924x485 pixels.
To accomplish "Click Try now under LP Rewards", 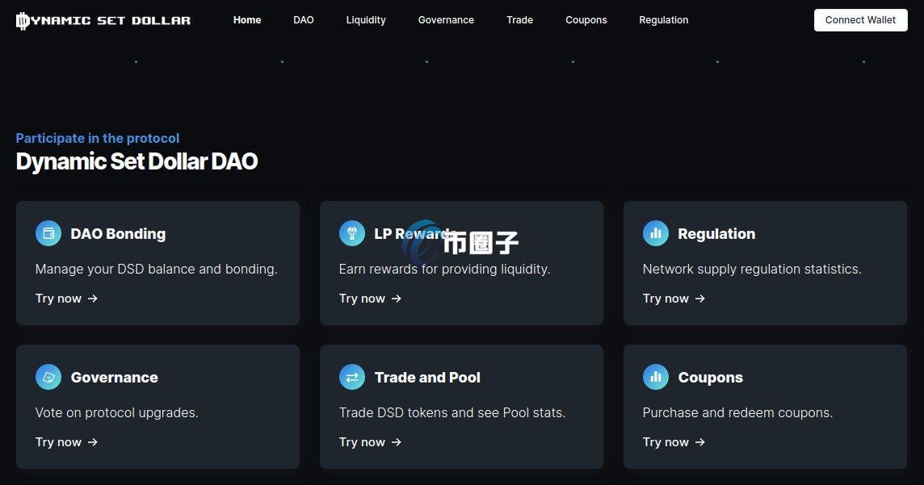I will (x=362, y=299).
